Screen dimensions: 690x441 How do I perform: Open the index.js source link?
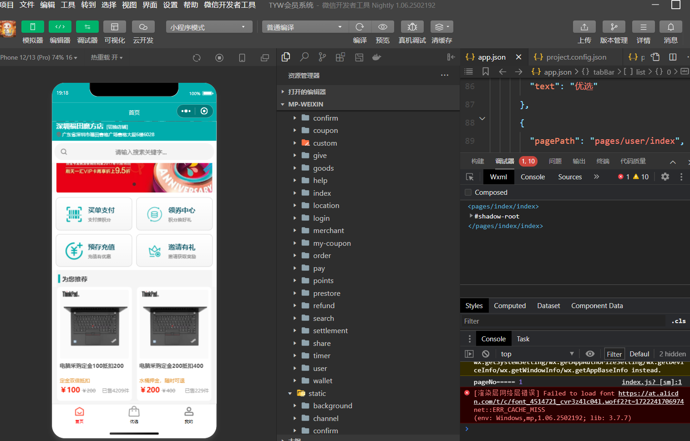coord(652,382)
